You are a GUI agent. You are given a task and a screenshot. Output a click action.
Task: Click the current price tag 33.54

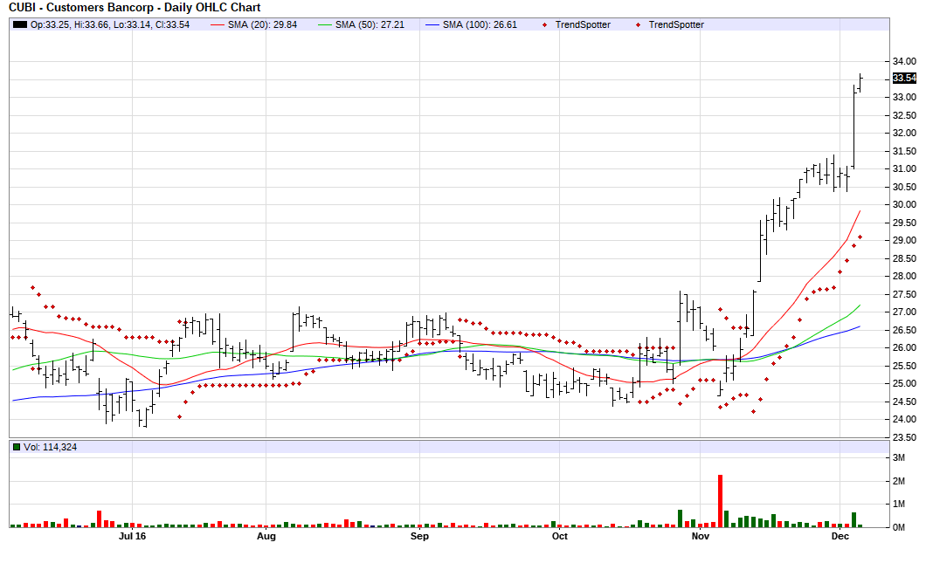904,78
